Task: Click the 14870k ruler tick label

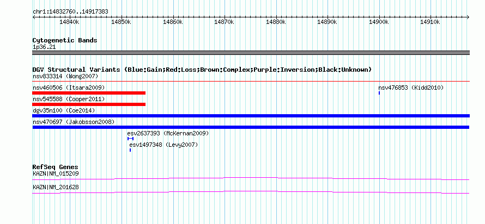Action: tap(225, 22)
